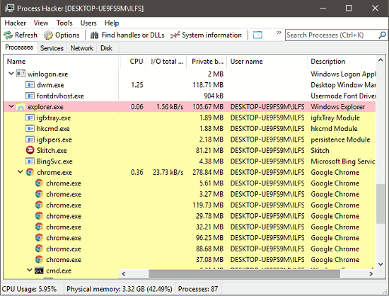Click the explorer.exe folder icon
Image resolution: width=389 pixels, height=296 pixels.
(x=21, y=106)
